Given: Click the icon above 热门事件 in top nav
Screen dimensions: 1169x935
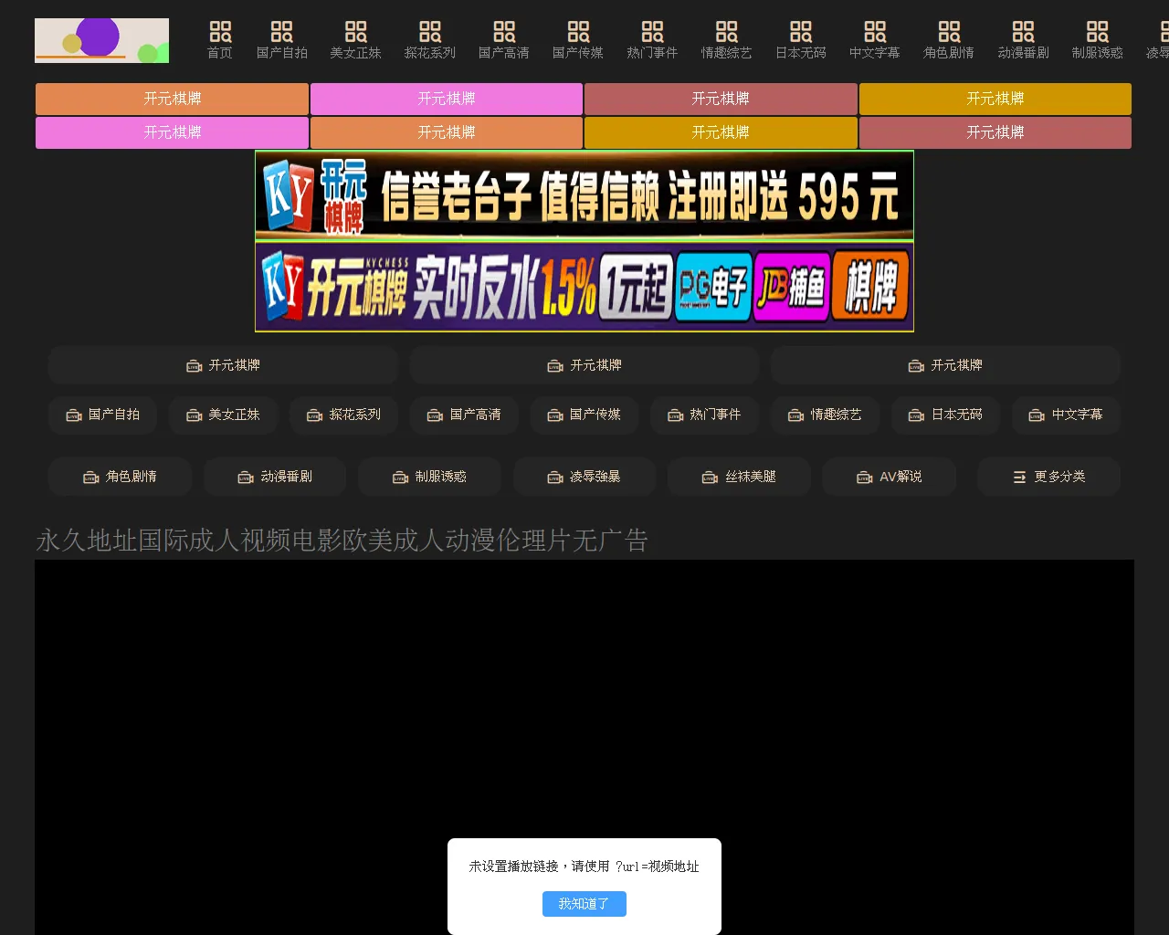Looking at the screenshot, I should click(652, 32).
